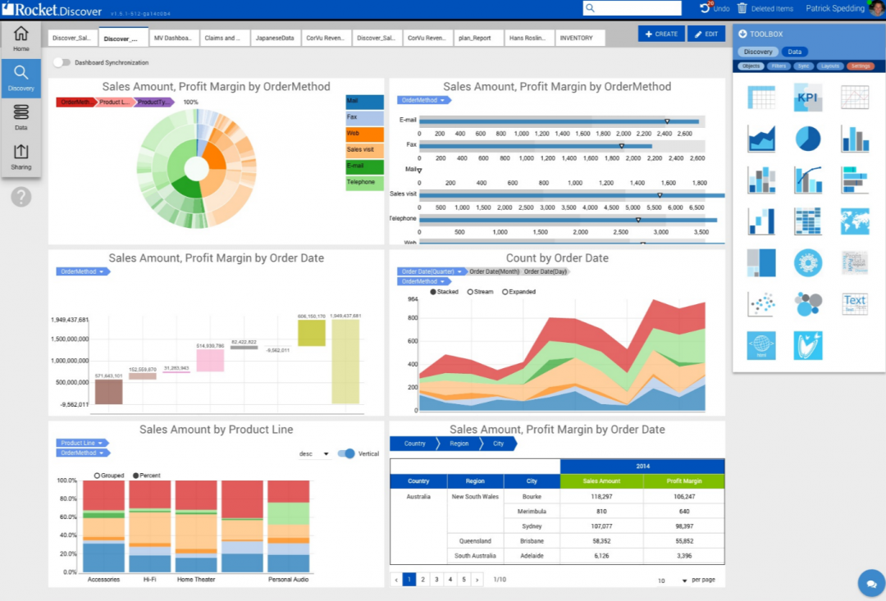Select the word cloud visualization icon
Image resolution: width=886 pixels, height=601 pixels.
pos(855,262)
